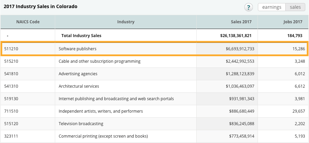Click NAICS code 511210
The width and height of the screenshot is (309, 143).
11,49
